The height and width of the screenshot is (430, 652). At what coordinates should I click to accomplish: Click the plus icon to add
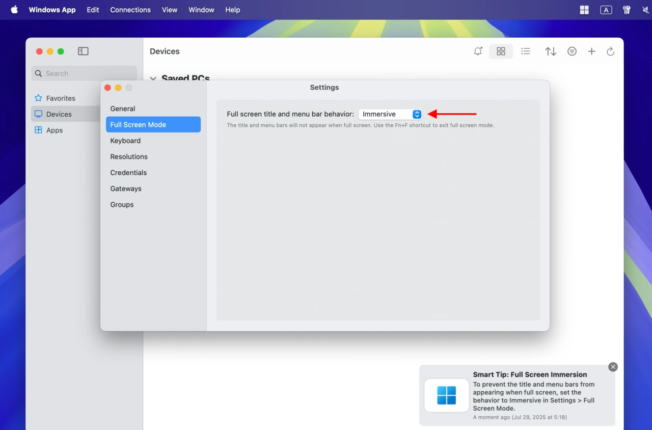(591, 51)
